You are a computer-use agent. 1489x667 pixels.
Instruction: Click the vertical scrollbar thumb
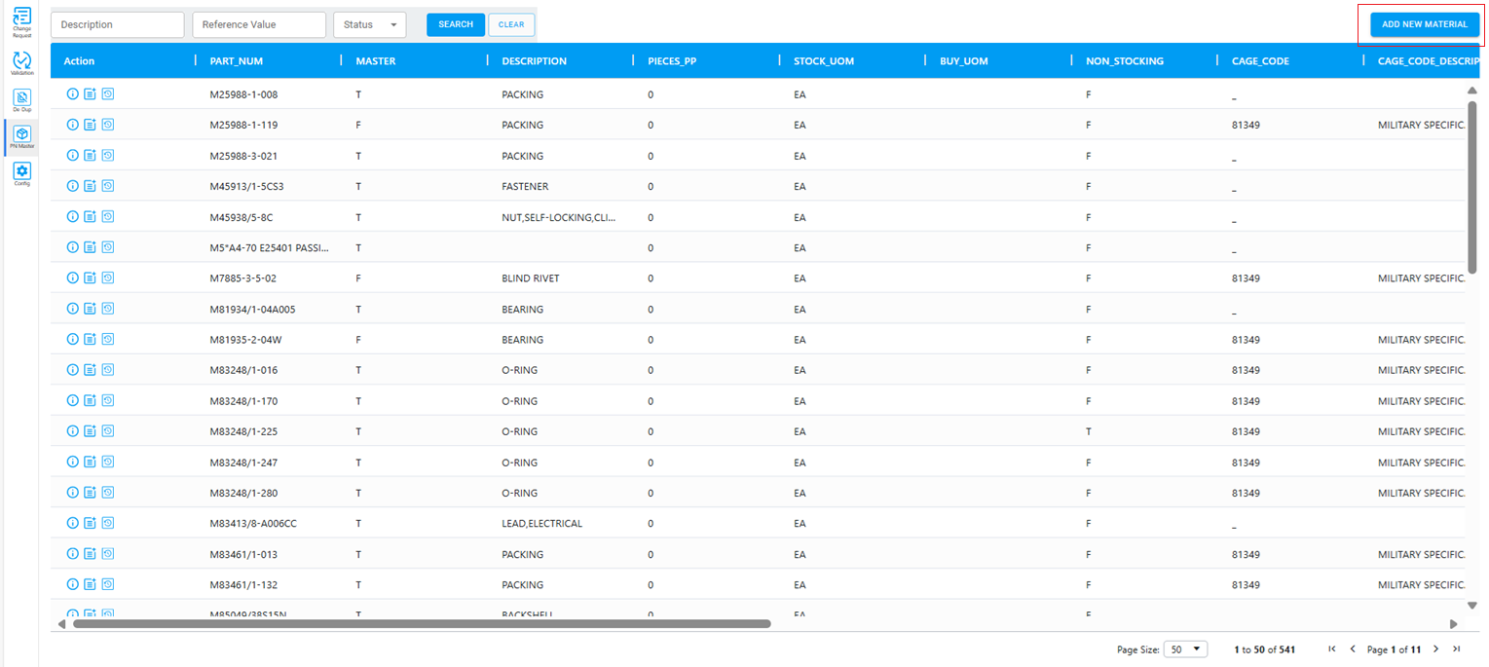(1472, 186)
